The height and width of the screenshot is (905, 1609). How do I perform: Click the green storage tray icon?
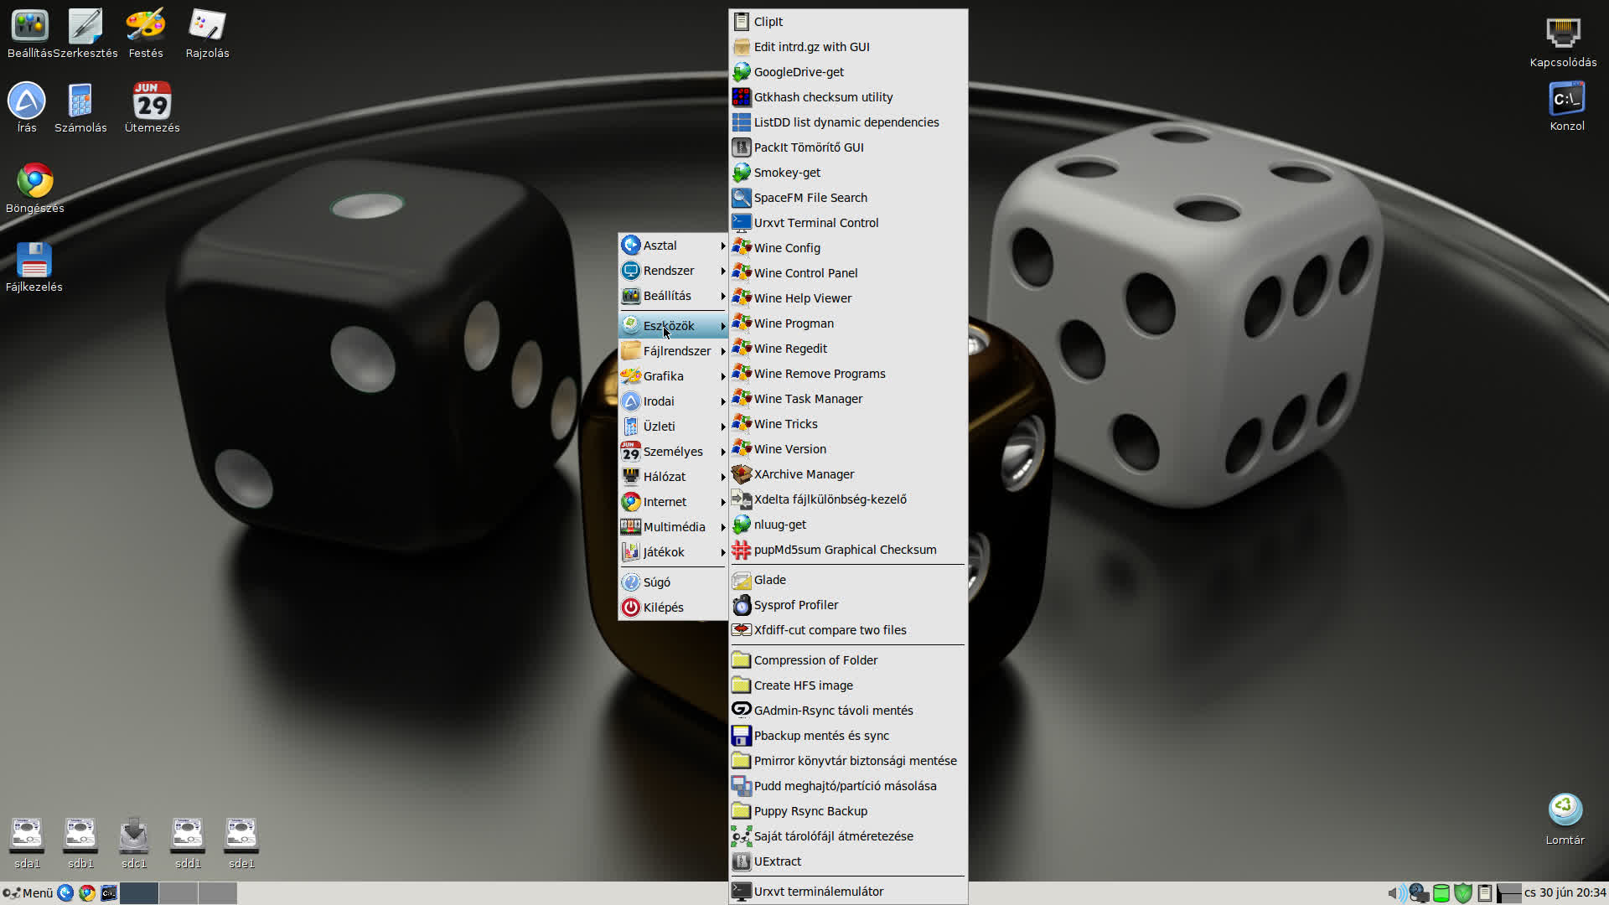pos(1441,893)
